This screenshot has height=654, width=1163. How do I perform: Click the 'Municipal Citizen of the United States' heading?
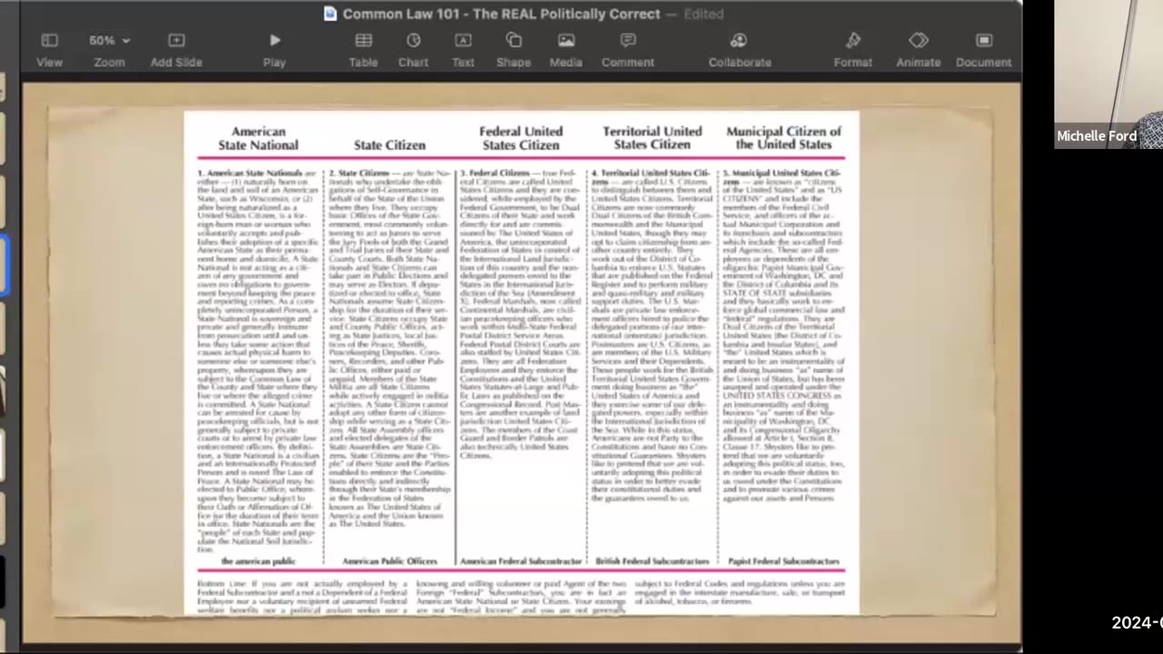(783, 138)
